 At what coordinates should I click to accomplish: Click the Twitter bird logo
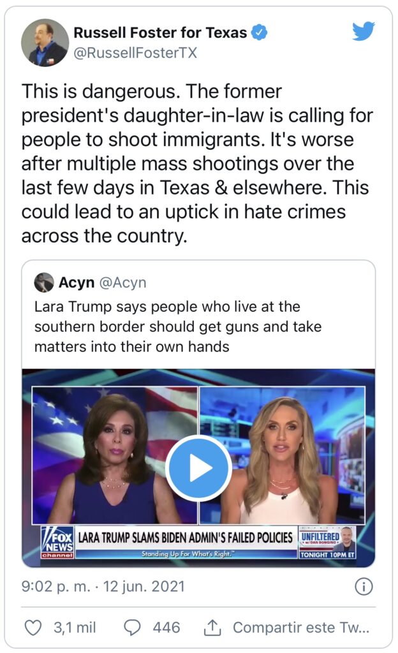pos(363,32)
